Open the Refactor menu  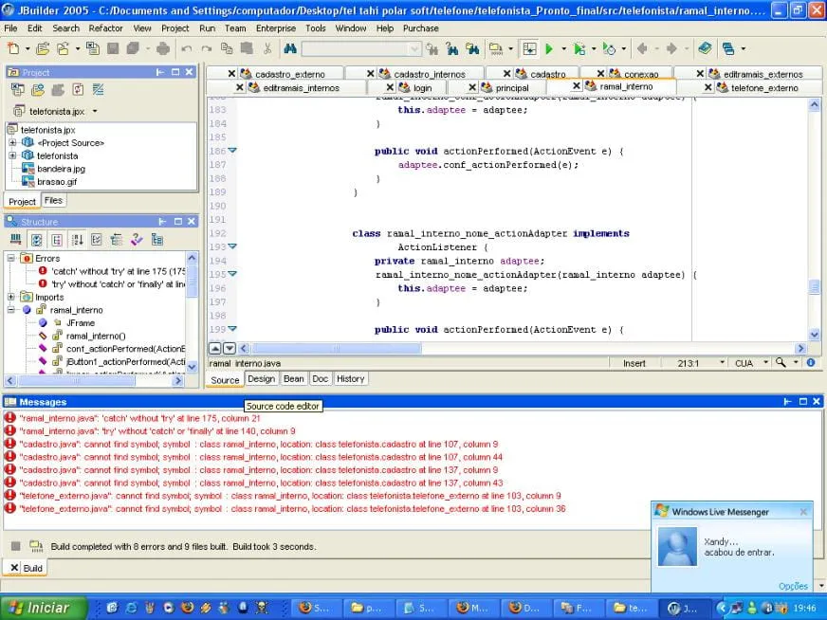105,28
